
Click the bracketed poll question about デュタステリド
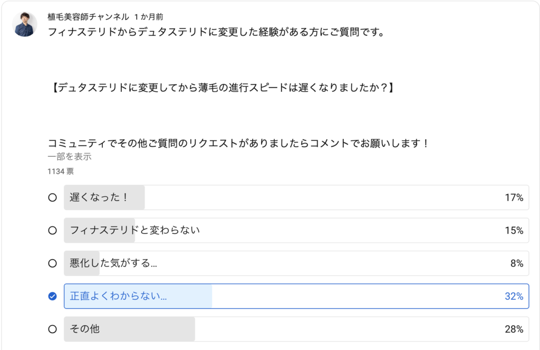[223, 88]
